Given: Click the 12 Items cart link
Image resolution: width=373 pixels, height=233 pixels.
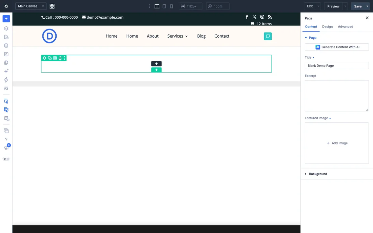Looking at the screenshot, I should pyautogui.click(x=261, y=23).
